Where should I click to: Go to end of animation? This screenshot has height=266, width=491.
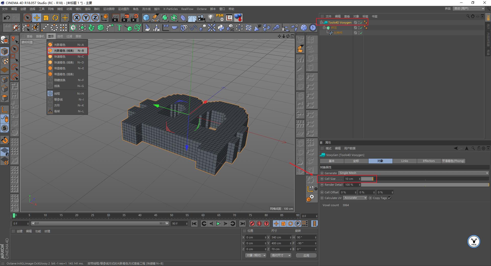coord(242,224)
